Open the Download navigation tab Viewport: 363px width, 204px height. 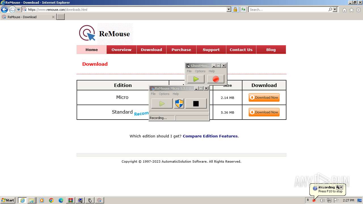point(151,50)
